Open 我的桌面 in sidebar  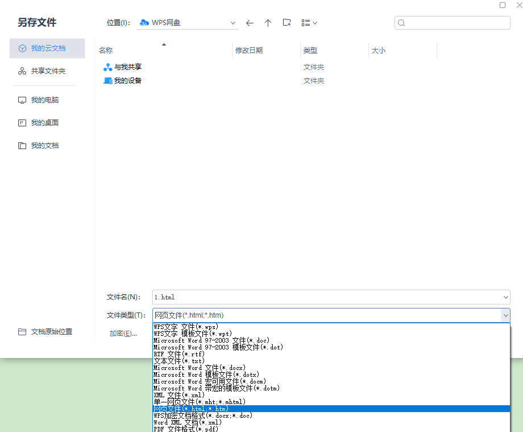[x=47, y=123]
